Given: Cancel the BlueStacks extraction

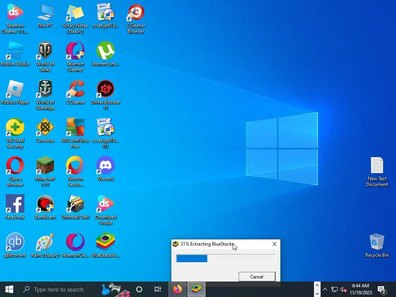Looking at the screenshot, I should tap(257, 277).
